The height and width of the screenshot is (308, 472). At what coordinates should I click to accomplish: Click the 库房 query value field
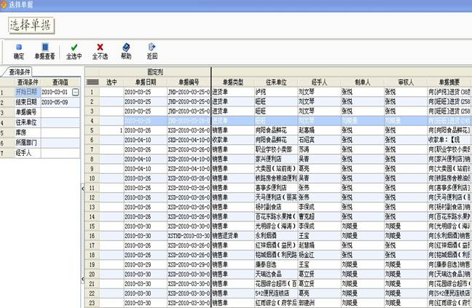(60, 133)
